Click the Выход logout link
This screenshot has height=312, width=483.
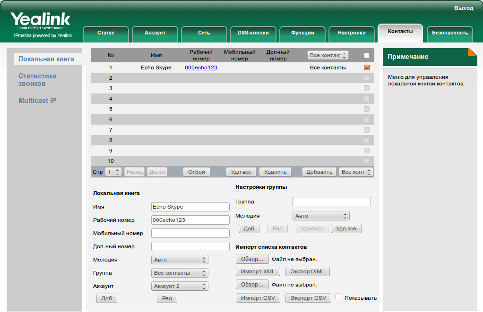[x=463, y=8]
